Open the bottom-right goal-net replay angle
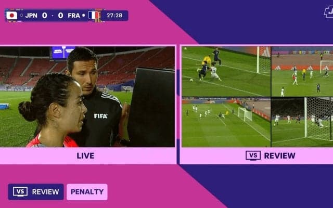Screen dimensions: 333x208 [x=302, y=122]
